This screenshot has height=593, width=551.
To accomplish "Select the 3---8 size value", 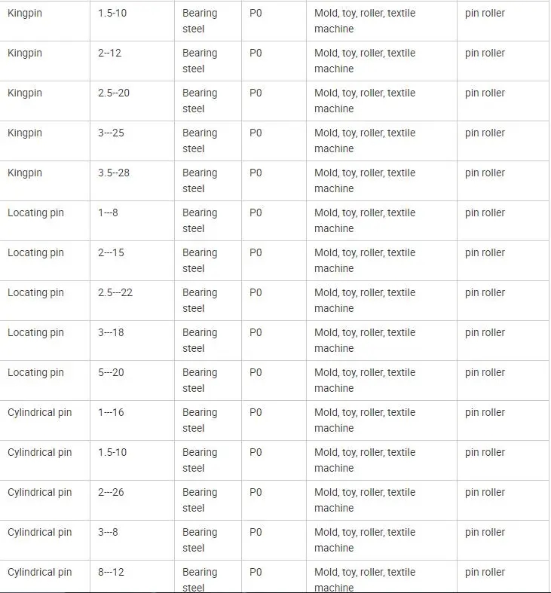I will tap(109, 533).
